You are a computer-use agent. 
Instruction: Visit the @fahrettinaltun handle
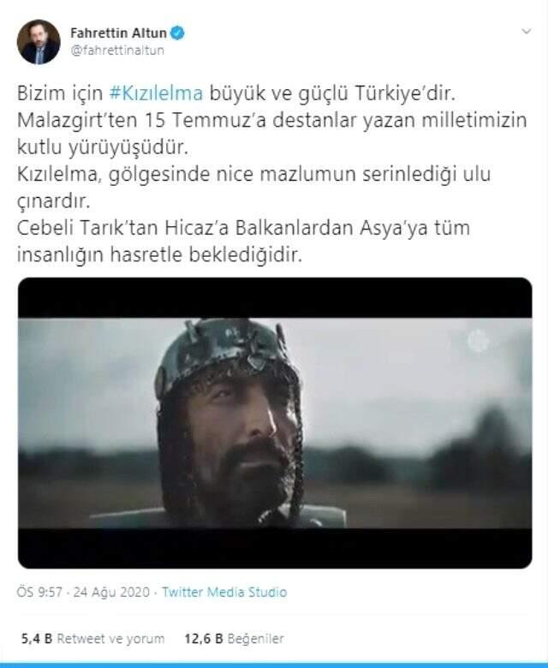click(117, 51)
